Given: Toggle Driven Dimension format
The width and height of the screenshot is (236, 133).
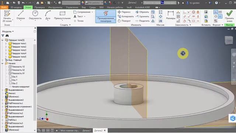Looking at the screenshot, I should tap(220, 12).
